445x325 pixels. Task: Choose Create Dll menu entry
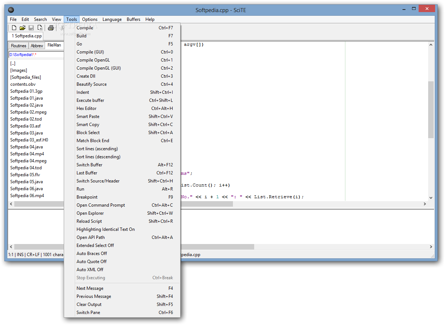pyautogui.click(x=122, y=76)
